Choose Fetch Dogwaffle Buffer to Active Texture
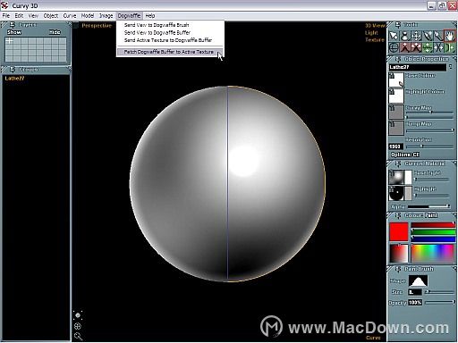 170,52
